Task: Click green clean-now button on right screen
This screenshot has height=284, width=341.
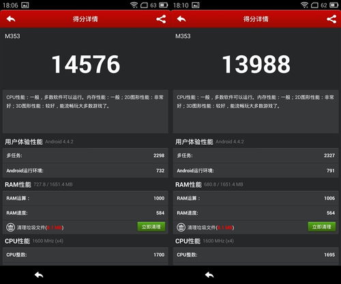Action: click(322, 227)
